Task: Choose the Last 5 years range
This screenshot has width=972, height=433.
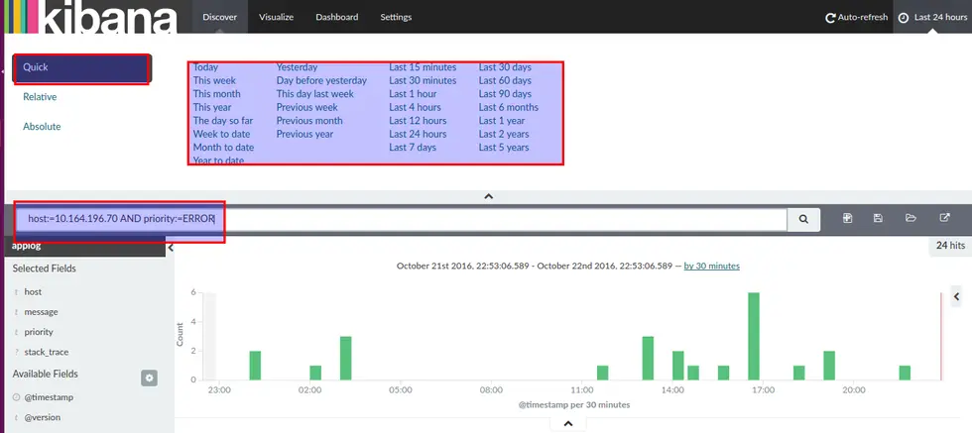Action: pos(504,148)
